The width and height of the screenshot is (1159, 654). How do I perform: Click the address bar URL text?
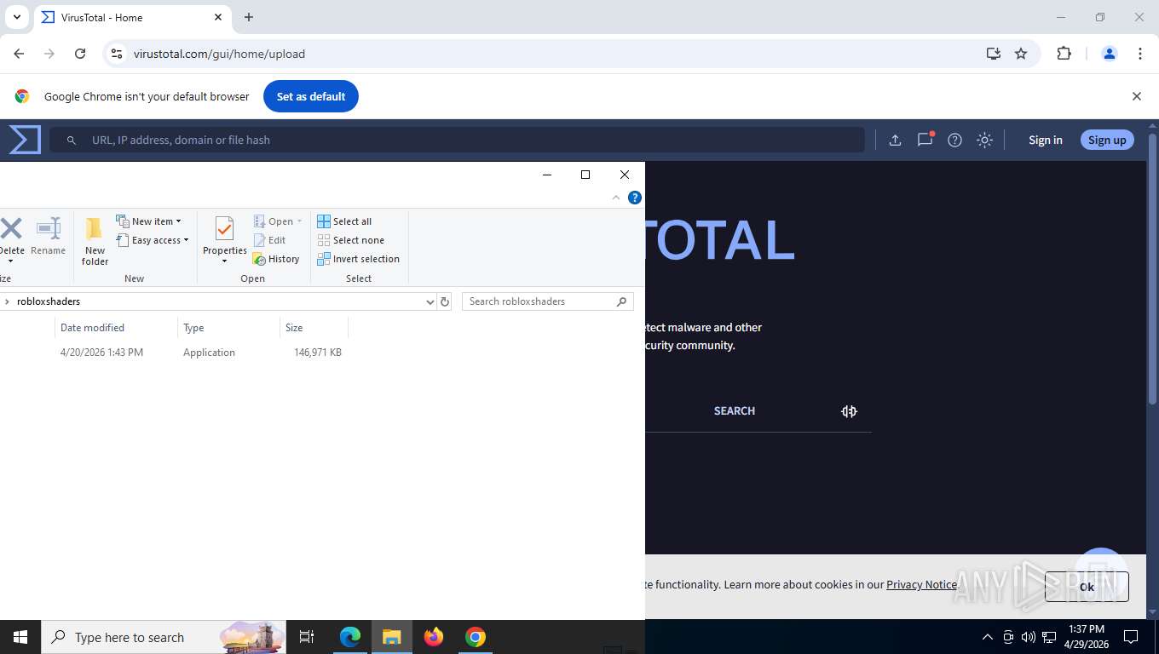click(x=219, y=54)
